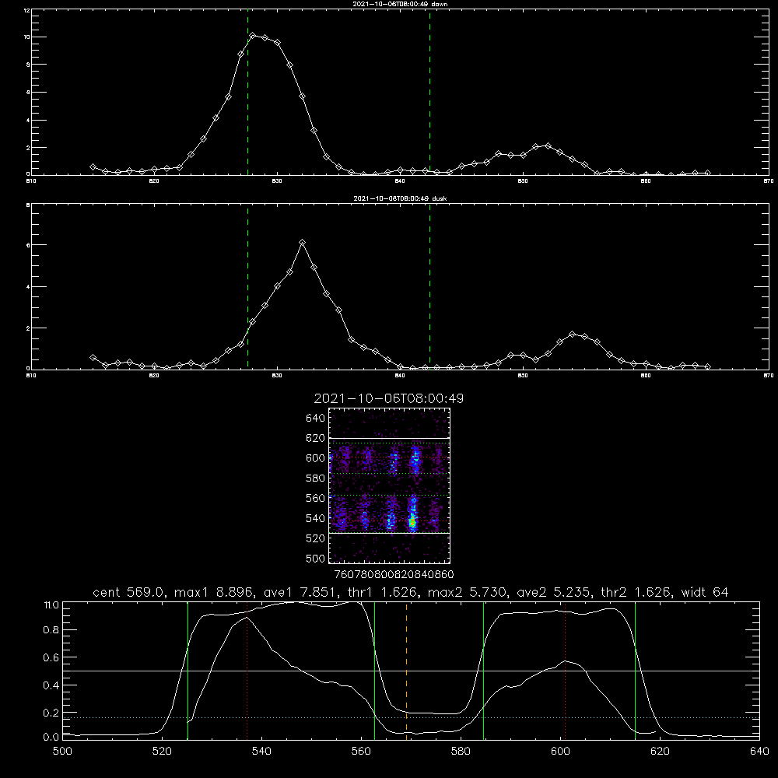Click the "870" label on dawn plot x-axis
This screenshot has width=778, height=778.
[x=769, y=181]
